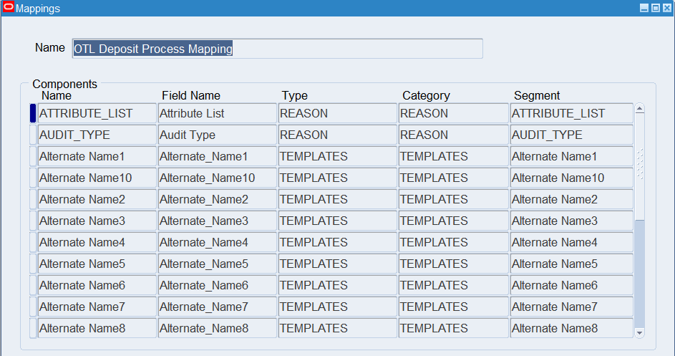Click the Alternate Name10 Segment cell
This screenshot has height=356, width=675.
(x=571, y=178)
